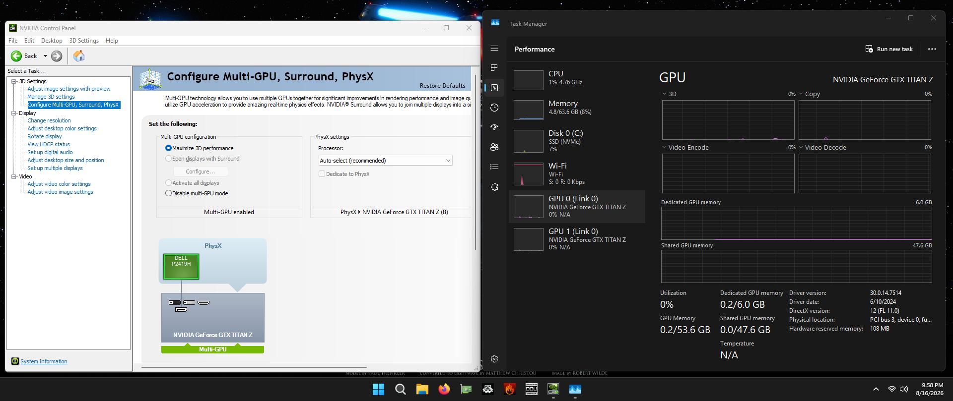Open Manage 3D settings task

51,97
